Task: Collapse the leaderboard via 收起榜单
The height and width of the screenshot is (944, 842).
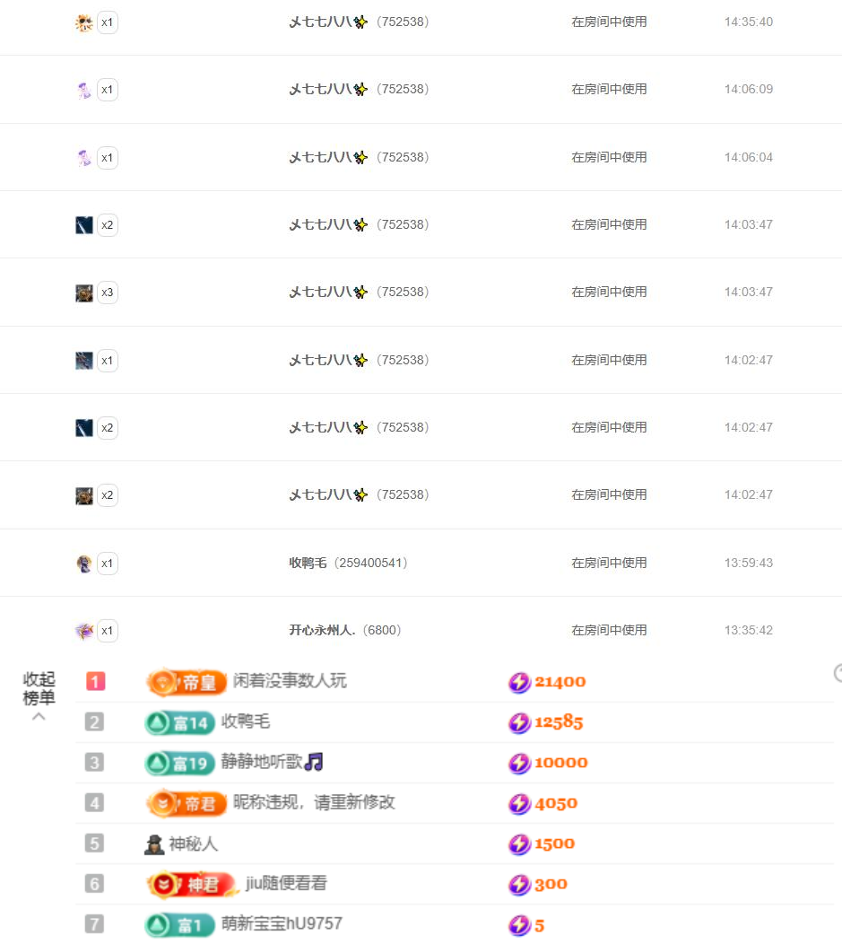Action: [x=39, y=688]
